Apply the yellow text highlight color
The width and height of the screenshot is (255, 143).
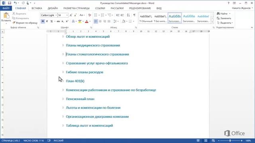tap(80, 21)
